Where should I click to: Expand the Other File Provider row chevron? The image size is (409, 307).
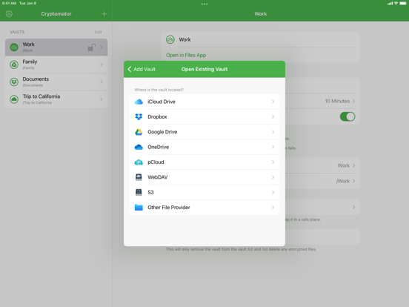pos(273,208)
